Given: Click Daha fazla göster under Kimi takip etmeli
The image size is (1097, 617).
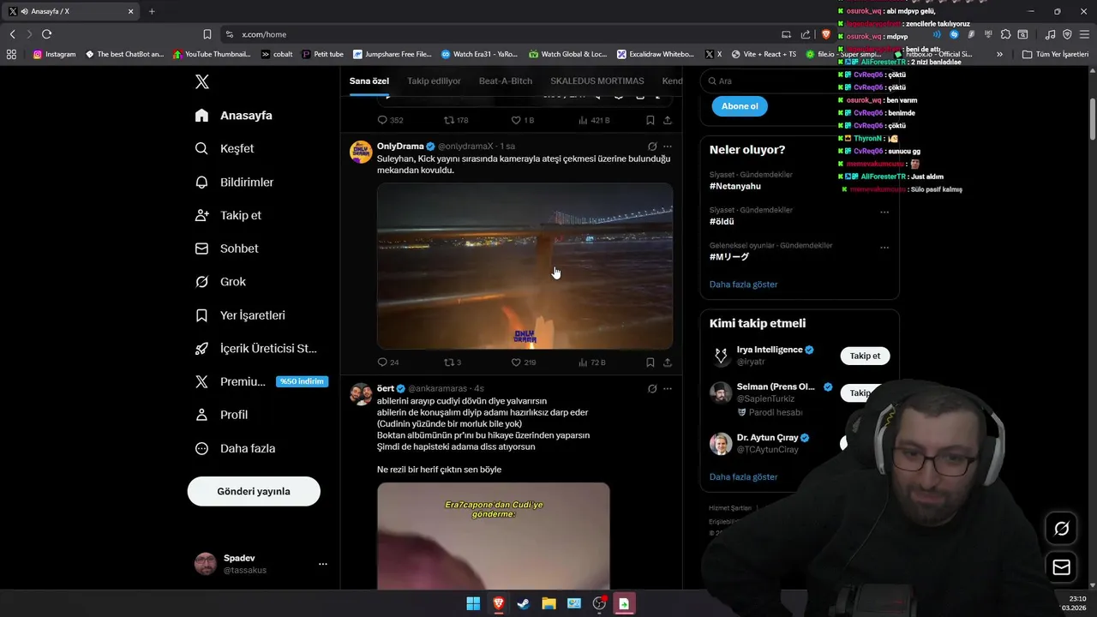Looking at the screenshot, I should tap(743, 477).
